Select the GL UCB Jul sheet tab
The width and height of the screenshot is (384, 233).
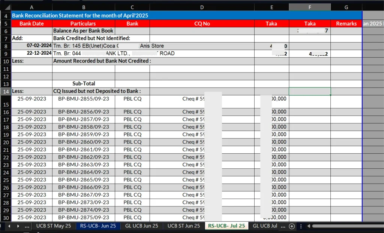point(265,226)
